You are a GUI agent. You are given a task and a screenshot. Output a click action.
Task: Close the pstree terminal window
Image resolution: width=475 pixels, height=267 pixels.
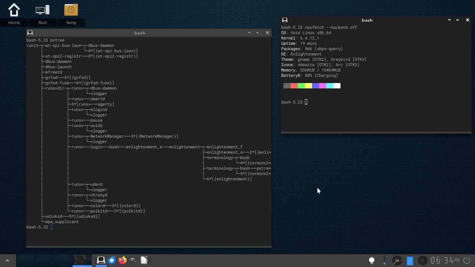click(x=267, y=33)
